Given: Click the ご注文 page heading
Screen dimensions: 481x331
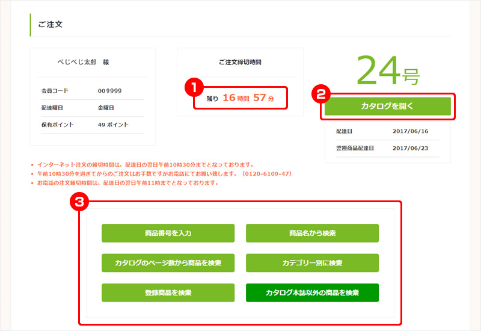Looking at the screenshot, I should (x=51, y=25).
